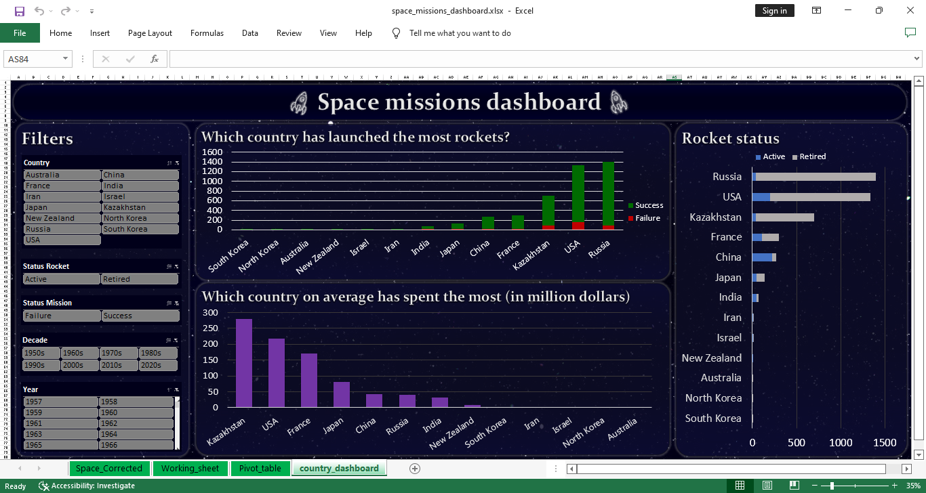Toggle the Retired rocket status filter
This screenshot has width=926, height=493.
(x=140, y=279)
